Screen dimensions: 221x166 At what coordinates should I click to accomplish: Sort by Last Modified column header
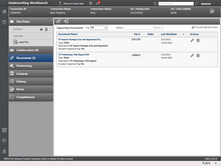[169, 34]
